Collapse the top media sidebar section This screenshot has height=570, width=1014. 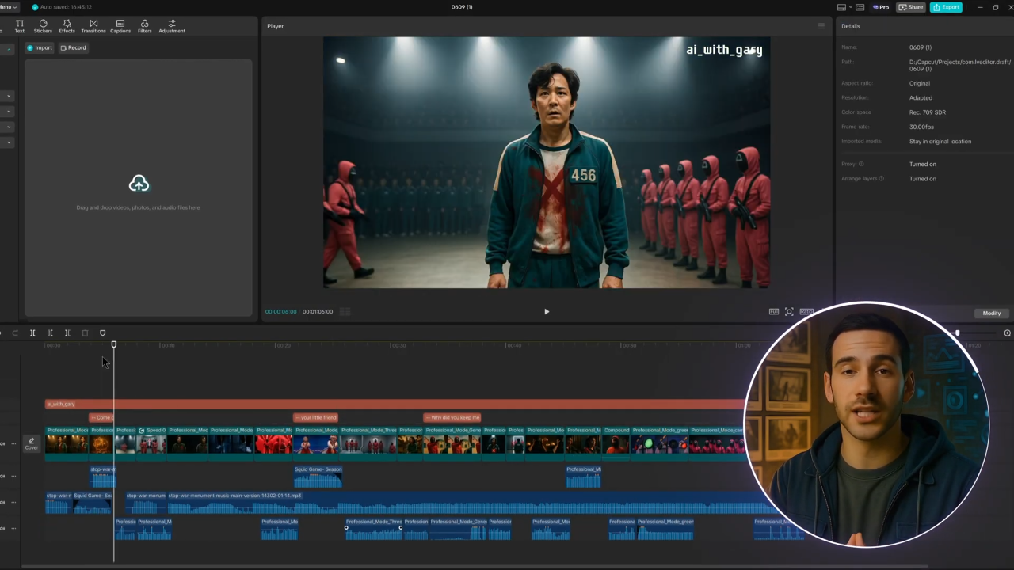tap(9, 49)
